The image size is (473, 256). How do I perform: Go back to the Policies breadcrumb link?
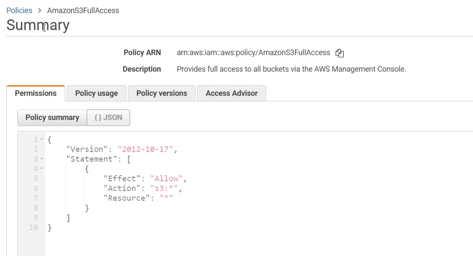coord(19,11)
